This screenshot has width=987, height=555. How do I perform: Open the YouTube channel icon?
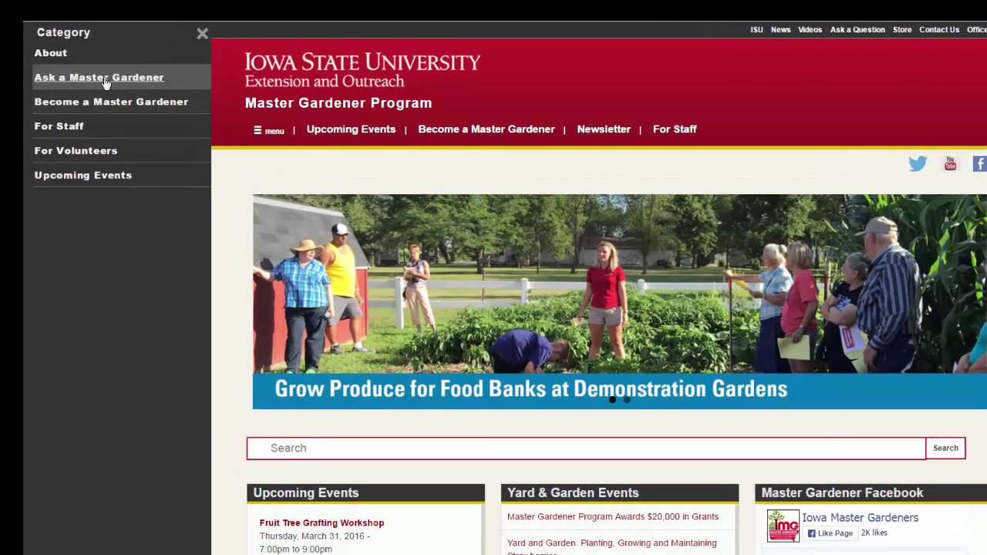pos(950,163)
